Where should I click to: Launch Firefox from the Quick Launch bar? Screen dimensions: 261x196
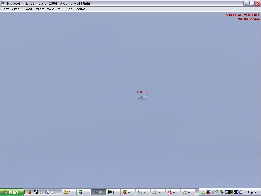30,192
